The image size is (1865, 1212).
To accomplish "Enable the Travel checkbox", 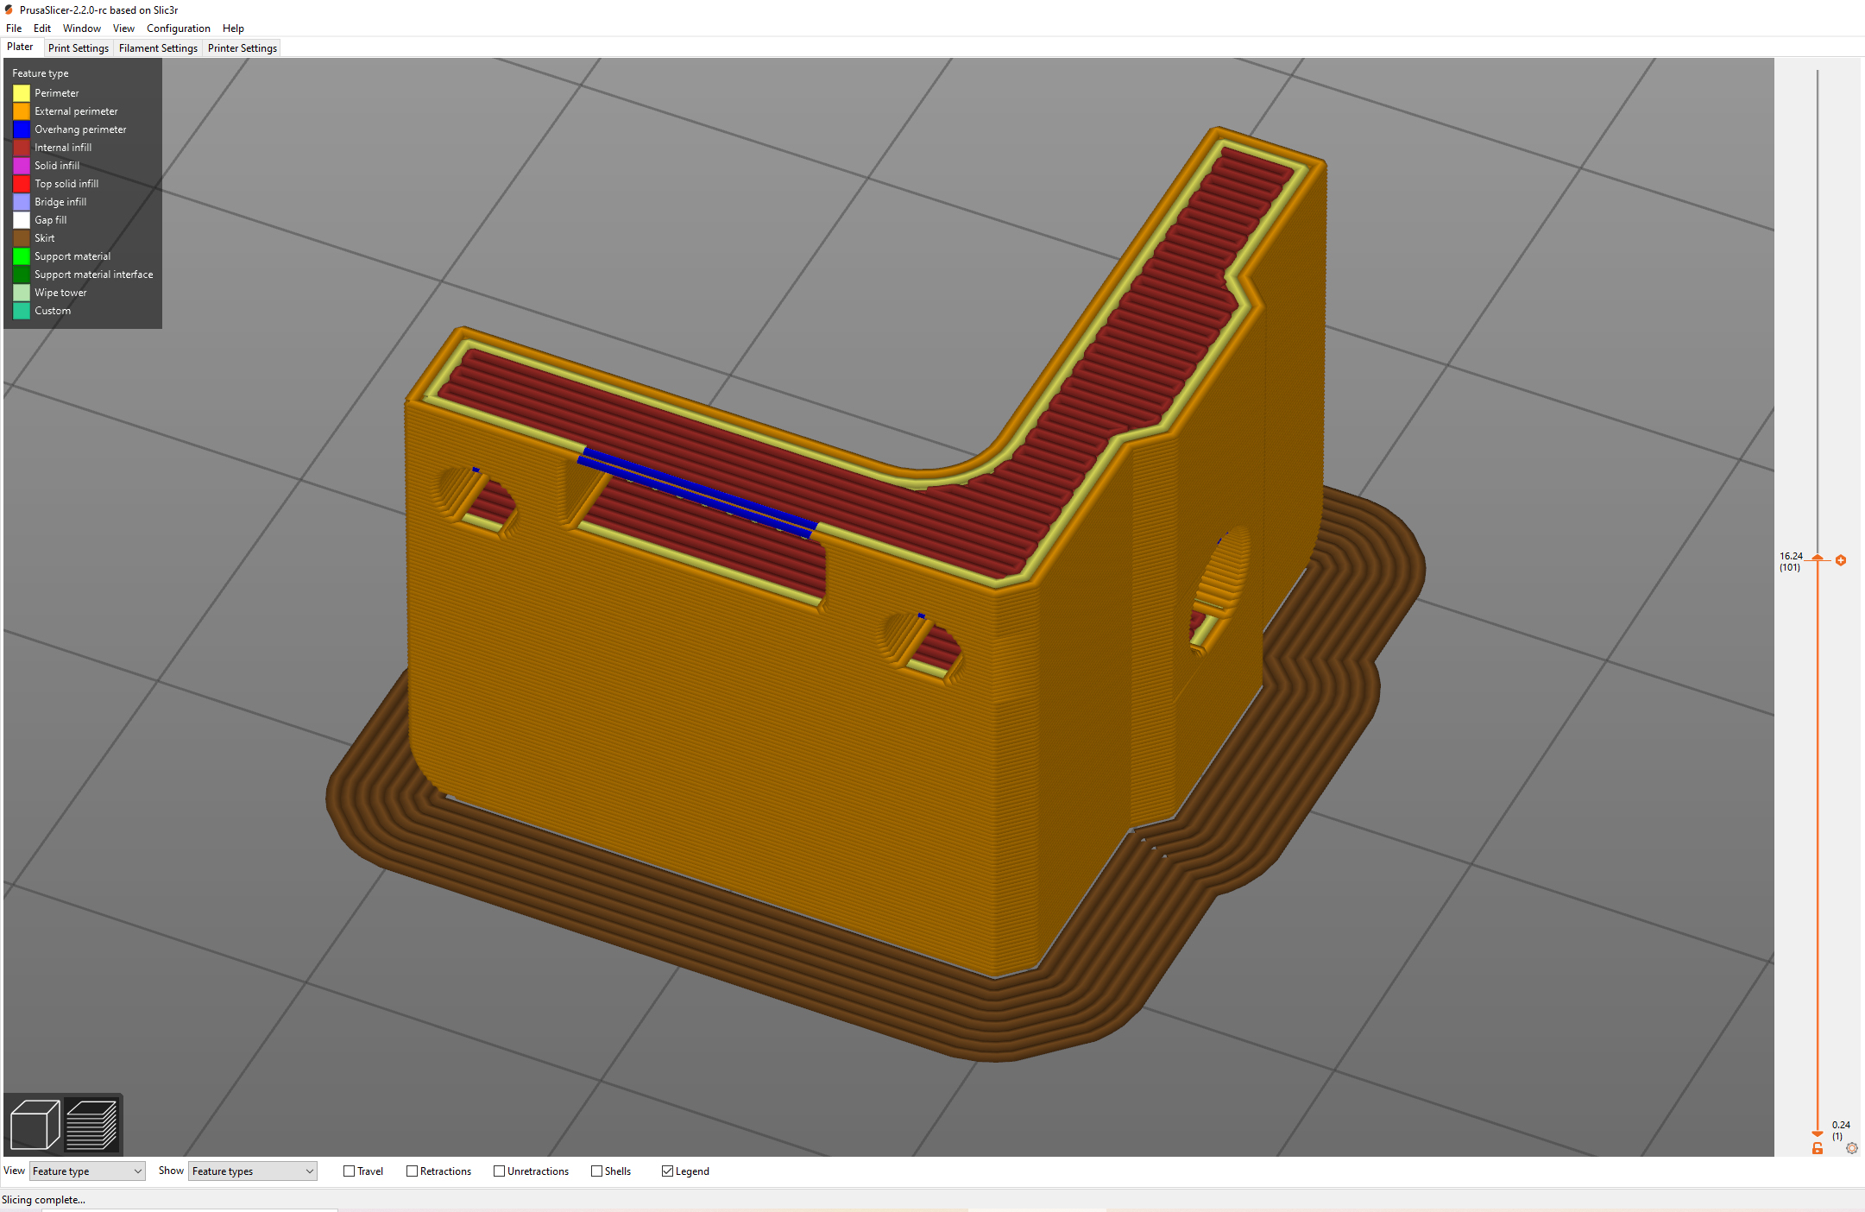I will point(349,1171).
